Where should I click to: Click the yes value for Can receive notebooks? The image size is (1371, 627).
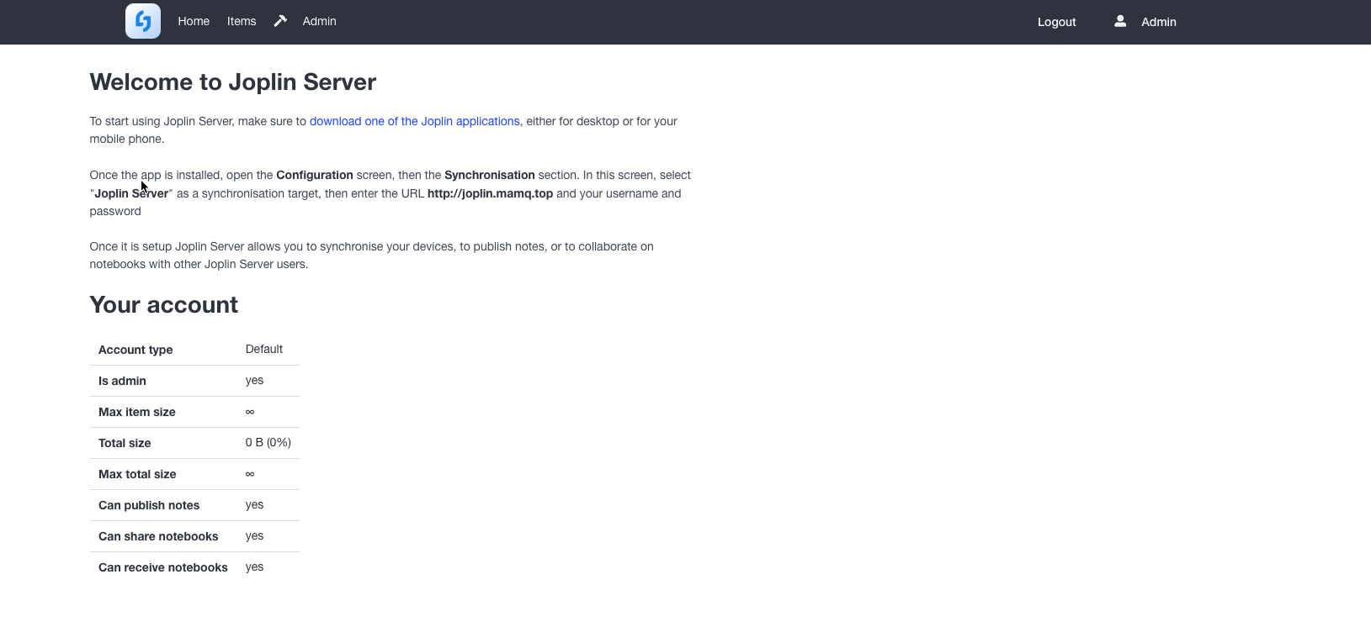pyautogui.click(x=254, y=567)
